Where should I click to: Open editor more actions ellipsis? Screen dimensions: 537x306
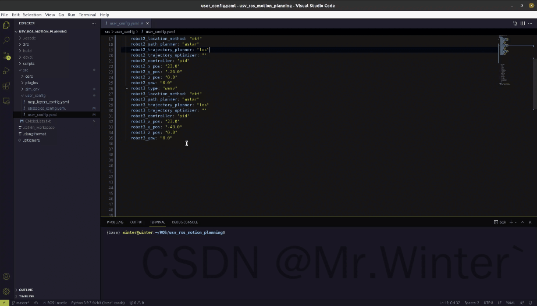[x=530, y=23]
